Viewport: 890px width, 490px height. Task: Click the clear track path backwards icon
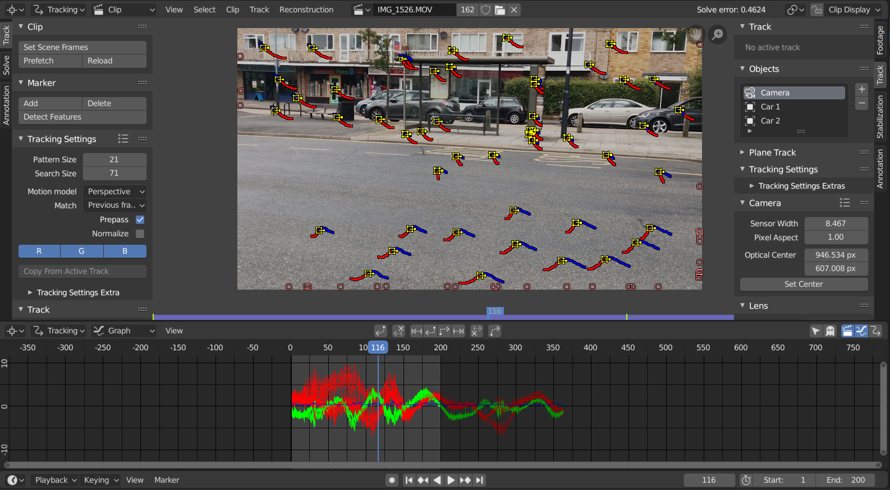click(x=380, y=331)
